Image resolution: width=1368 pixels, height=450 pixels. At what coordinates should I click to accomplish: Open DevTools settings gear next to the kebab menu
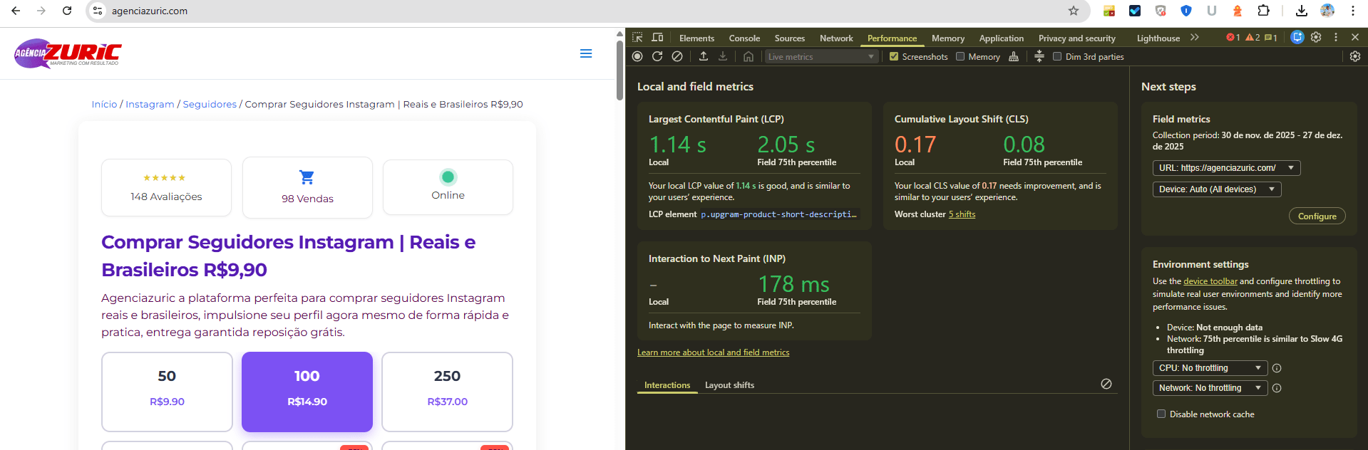[x=1316, y=37]
